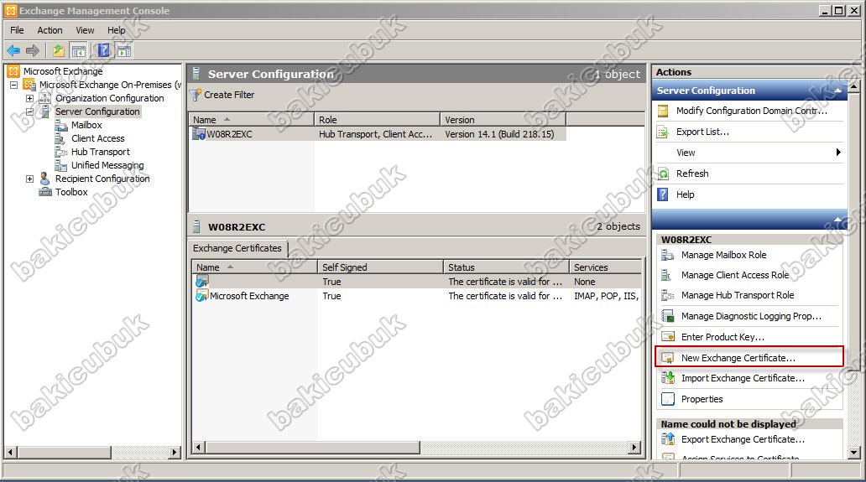The width and height of the screenshot is (866, 482).
Task: Click the W08R2EXC server icon in the list
Action: click(198, 133)
